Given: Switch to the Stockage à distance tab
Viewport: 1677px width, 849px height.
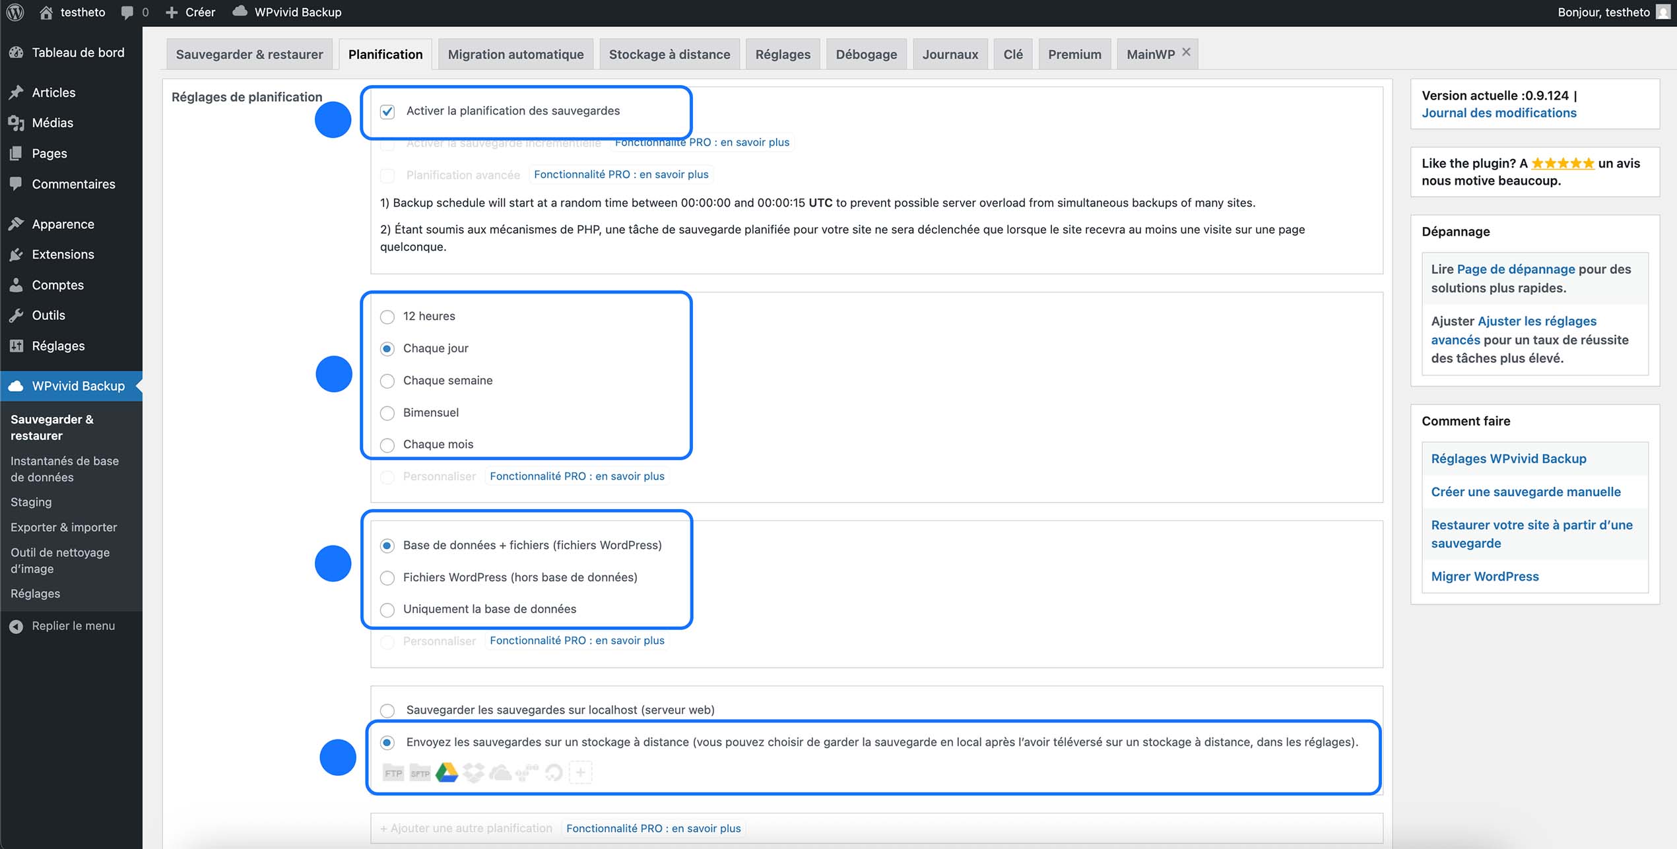Looking at the screenshot, I should pos(669,54).
